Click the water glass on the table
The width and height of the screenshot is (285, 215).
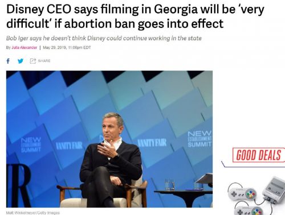pos(170,184)
